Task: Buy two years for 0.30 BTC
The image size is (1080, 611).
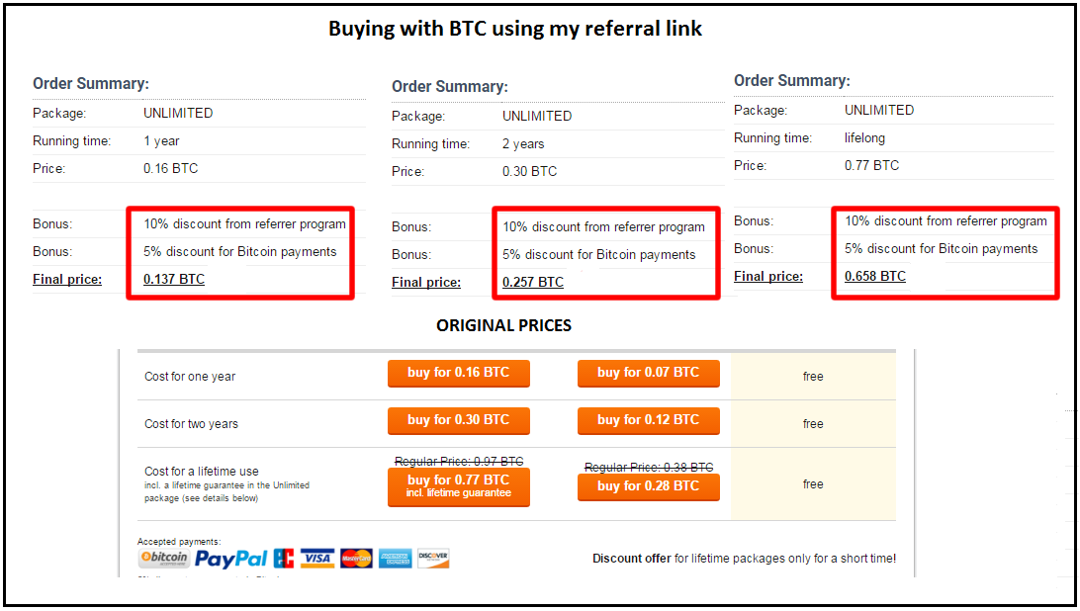Action: [459, 421]
